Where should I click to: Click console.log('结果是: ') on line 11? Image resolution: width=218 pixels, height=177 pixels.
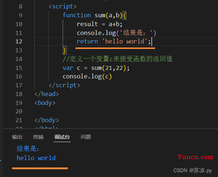(116, 33)
